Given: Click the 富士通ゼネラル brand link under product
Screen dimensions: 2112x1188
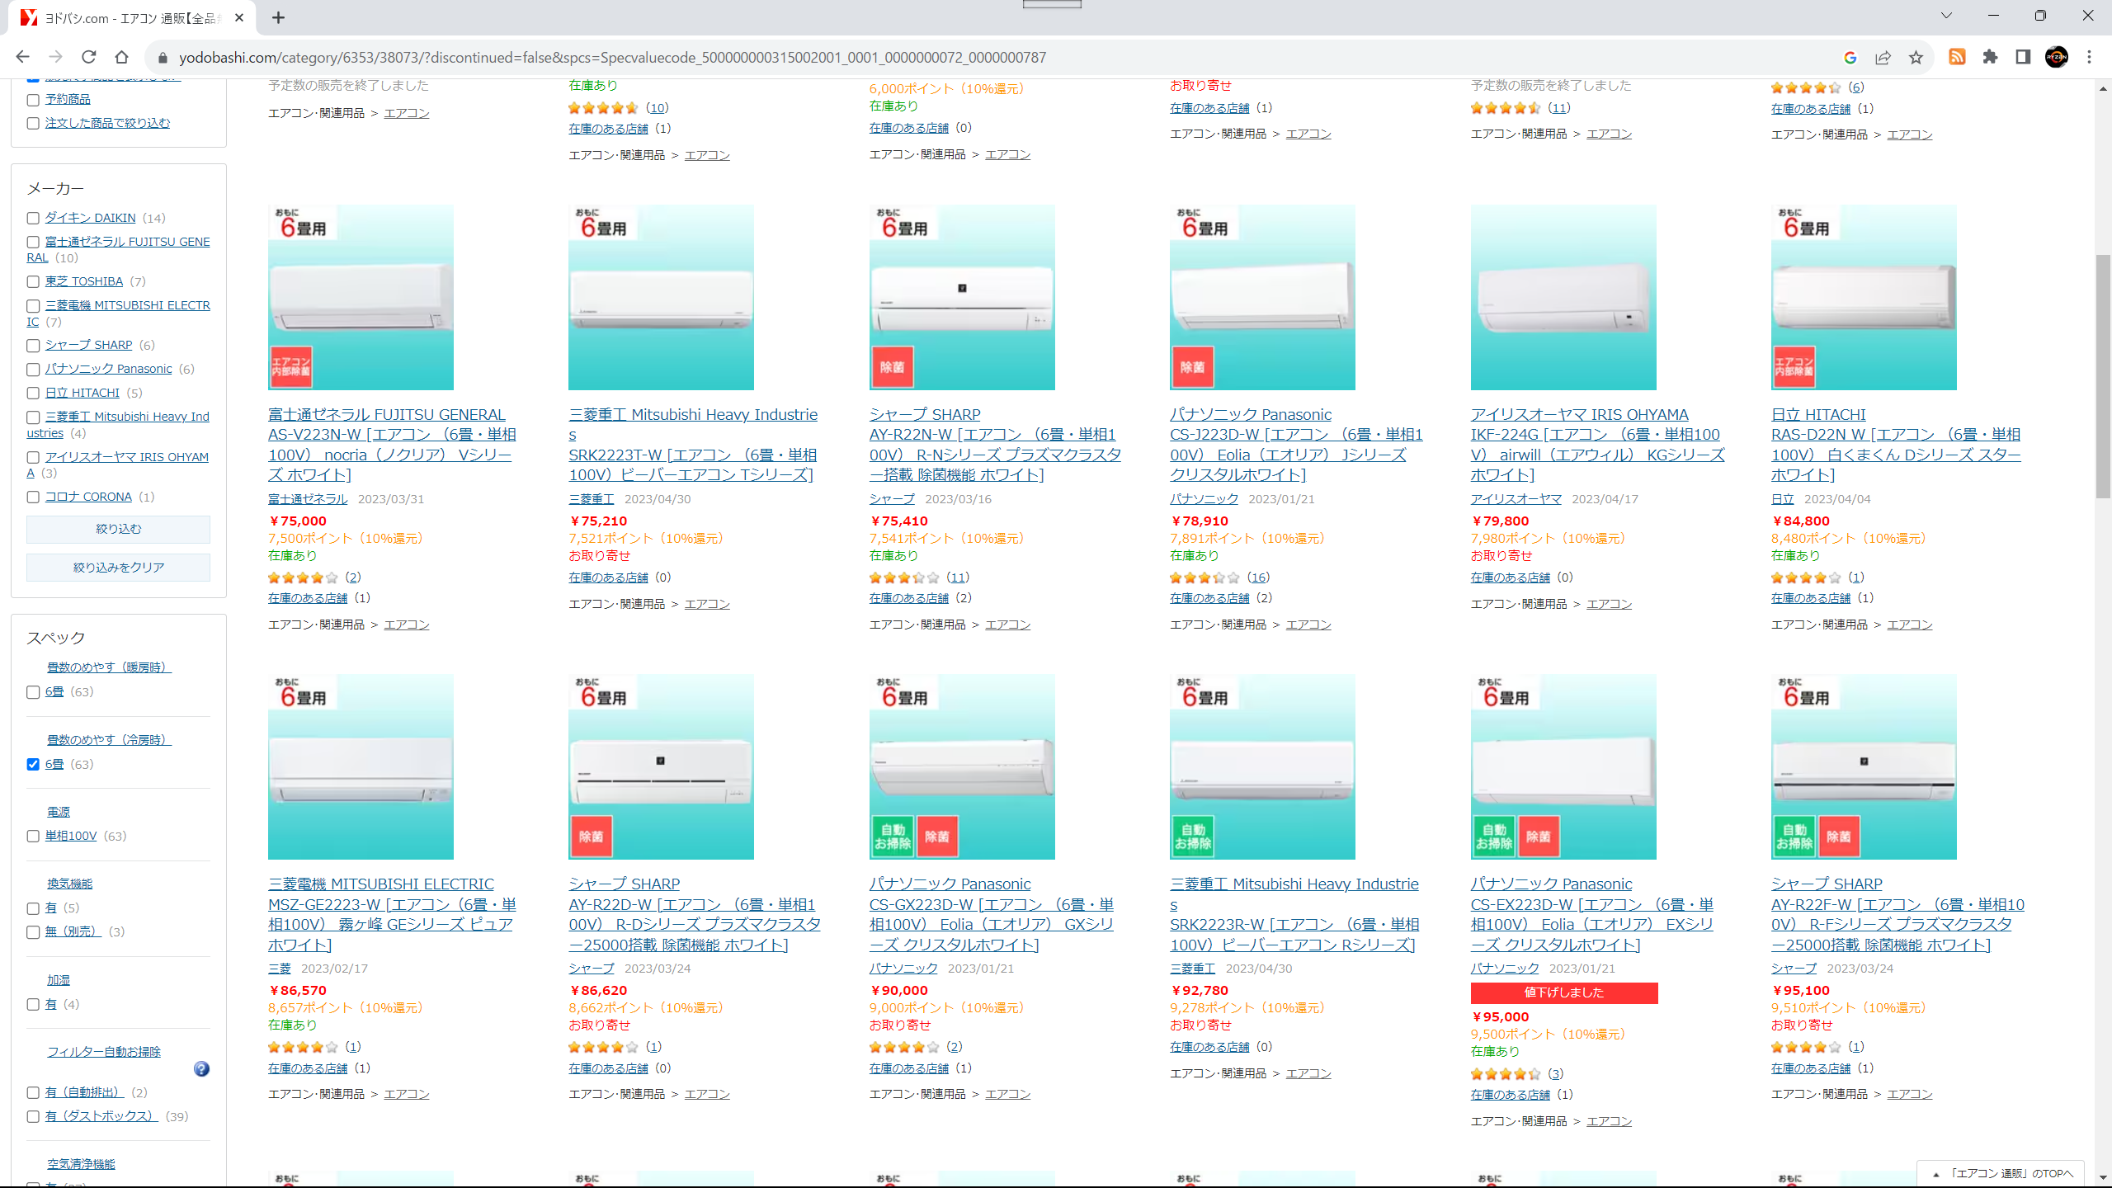Looking at the screenshot, I should tap(308, 499).
